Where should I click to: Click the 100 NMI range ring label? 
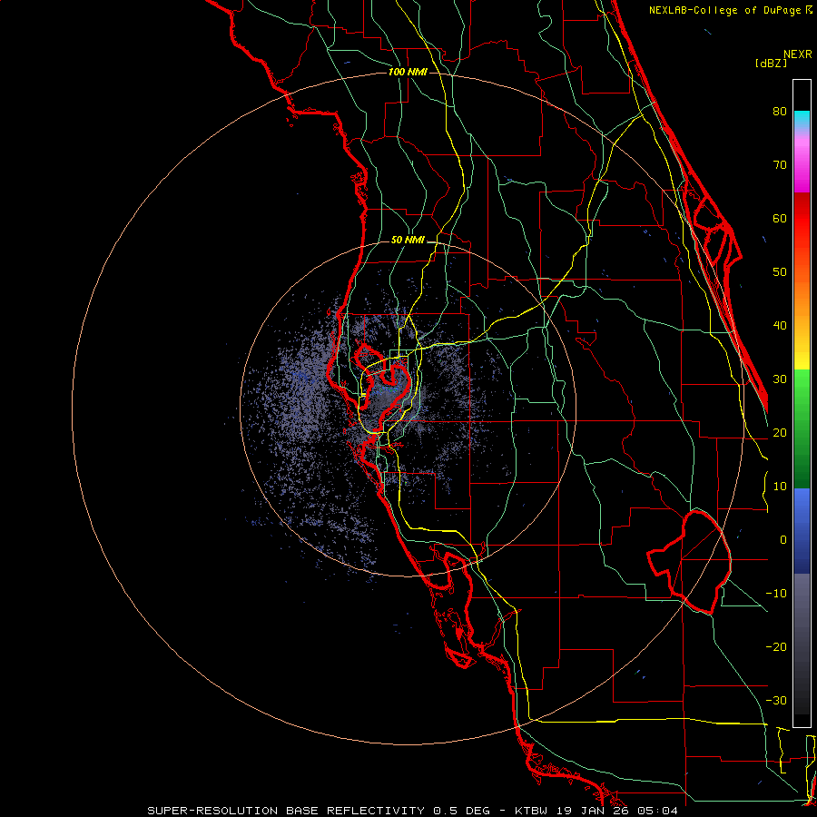(408, 72)
